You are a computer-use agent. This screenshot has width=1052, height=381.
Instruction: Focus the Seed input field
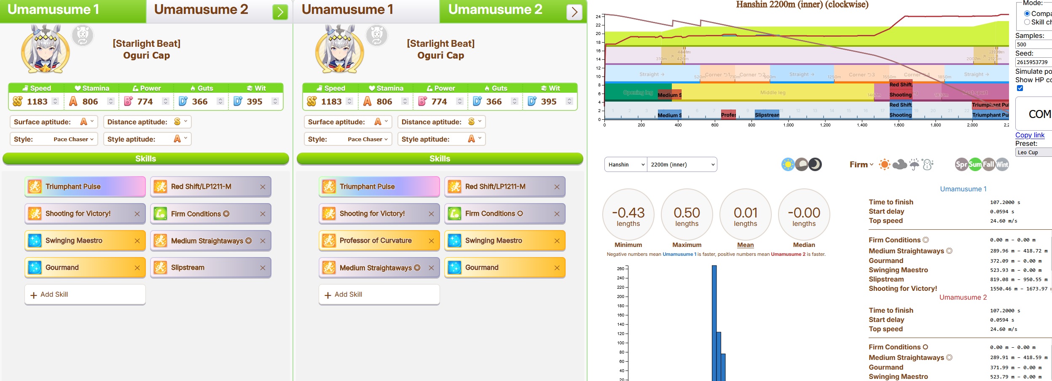[x=1033, y=62]
